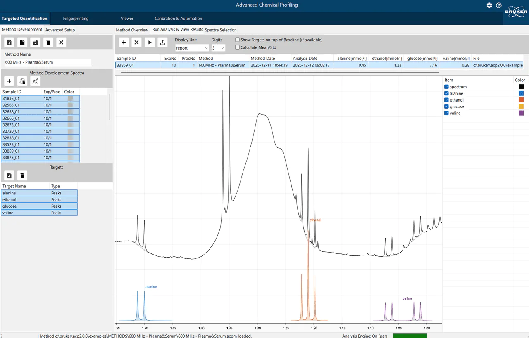529x338 pixels.
Task: Add a new target with file-plus icon
Action: [9, 176]
